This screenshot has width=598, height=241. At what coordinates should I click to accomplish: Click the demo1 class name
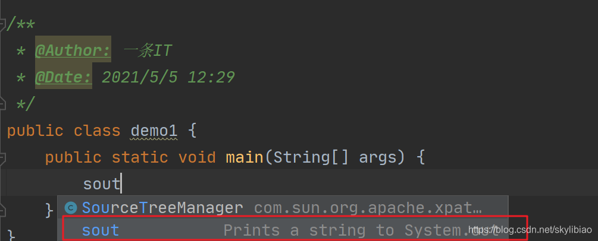[154, 131]
